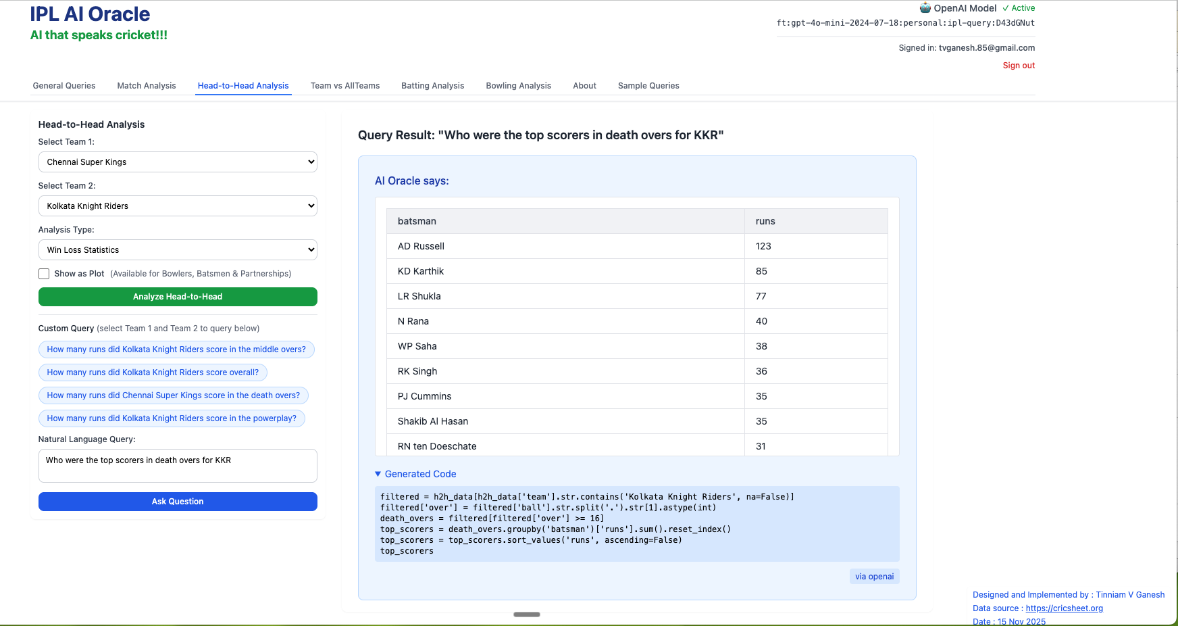The height and width of the screenshot is (626, 1178).
Task: Switch to the General Queries tab
Action: (64, 86)
